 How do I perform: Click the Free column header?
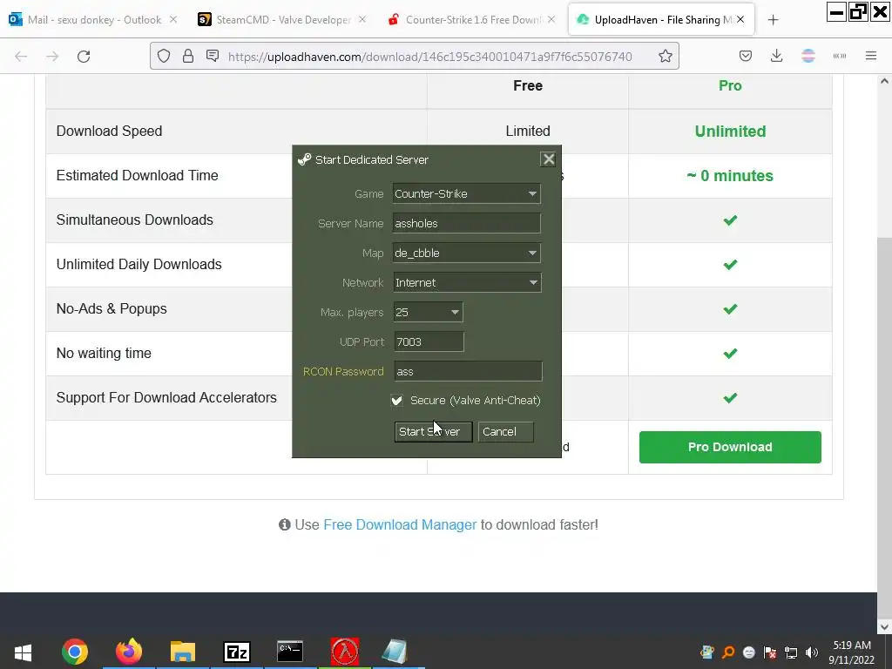tap(528, 86)
